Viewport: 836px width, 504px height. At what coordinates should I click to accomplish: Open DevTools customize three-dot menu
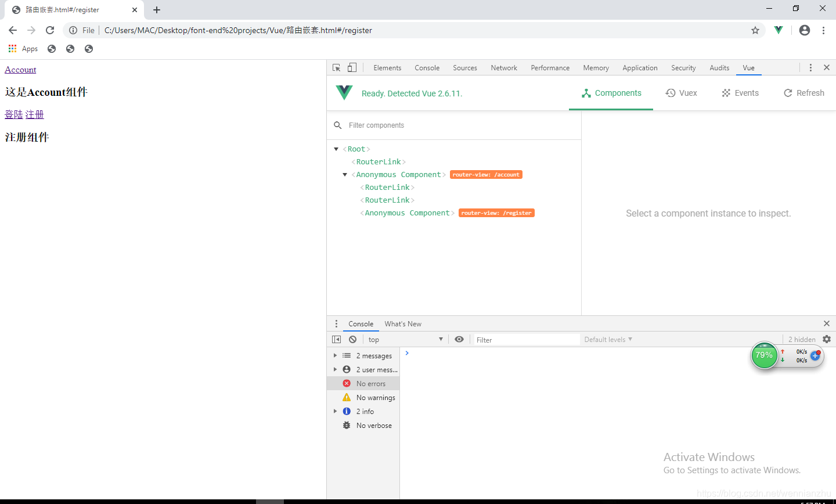pos(810,68)
